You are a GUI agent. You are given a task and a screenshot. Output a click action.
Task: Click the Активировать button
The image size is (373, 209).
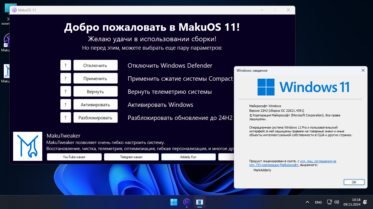point(95,105)
